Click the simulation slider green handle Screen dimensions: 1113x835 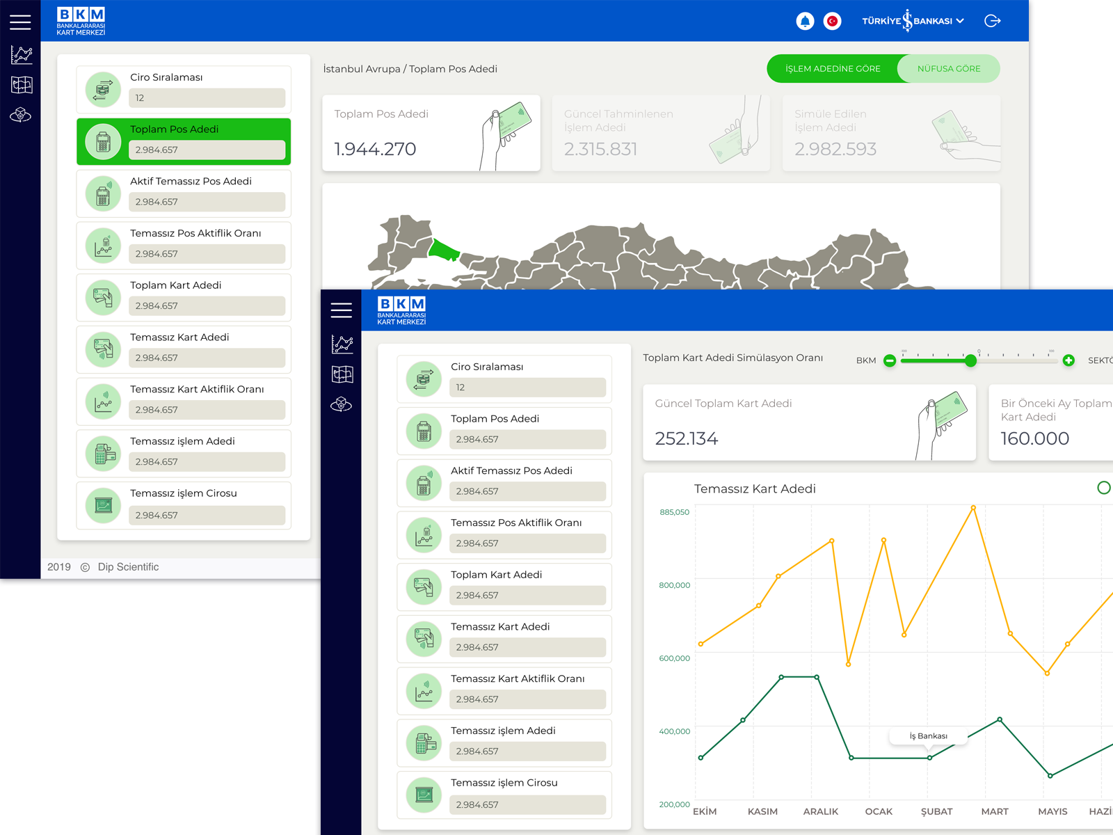tap(970, 360)
